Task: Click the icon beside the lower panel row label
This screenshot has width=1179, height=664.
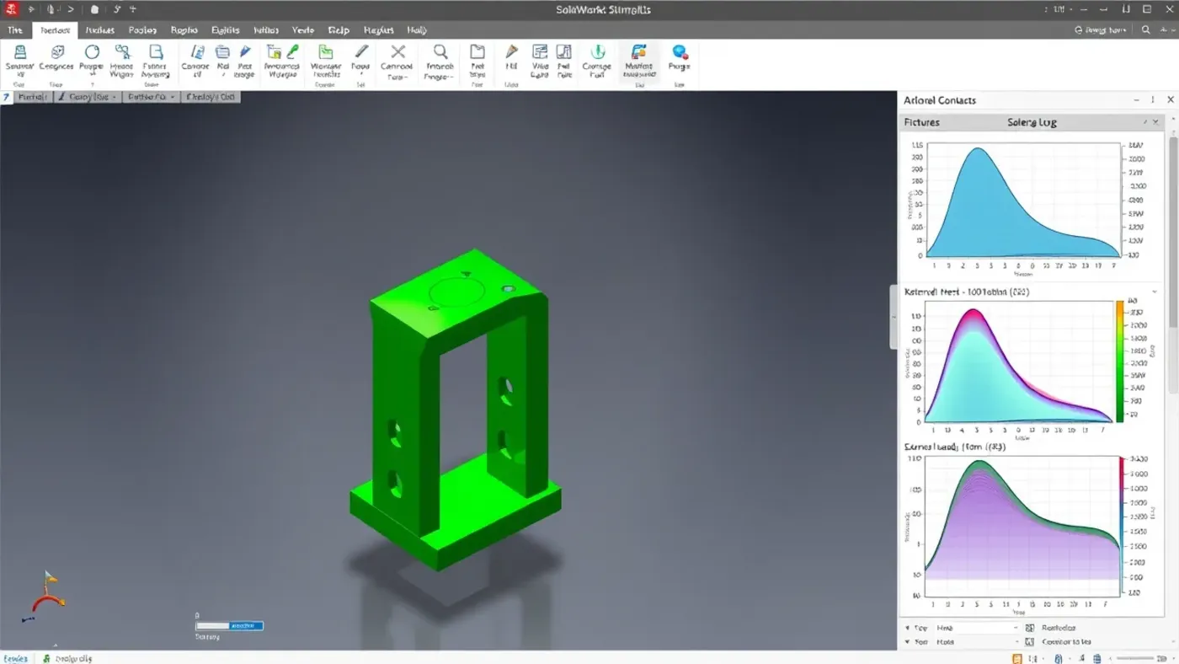Action: tap(1029, 642)
